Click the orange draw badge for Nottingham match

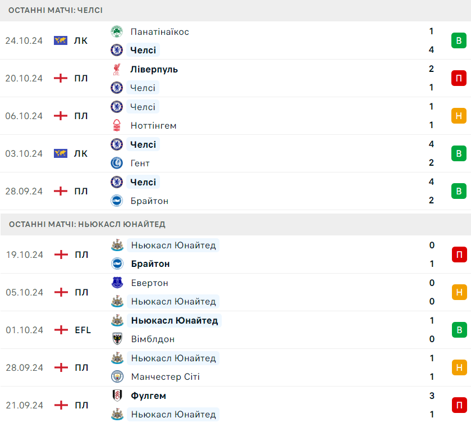(x=459, y=116)
